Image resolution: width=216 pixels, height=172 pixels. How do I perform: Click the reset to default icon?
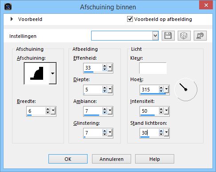point(200,36)
